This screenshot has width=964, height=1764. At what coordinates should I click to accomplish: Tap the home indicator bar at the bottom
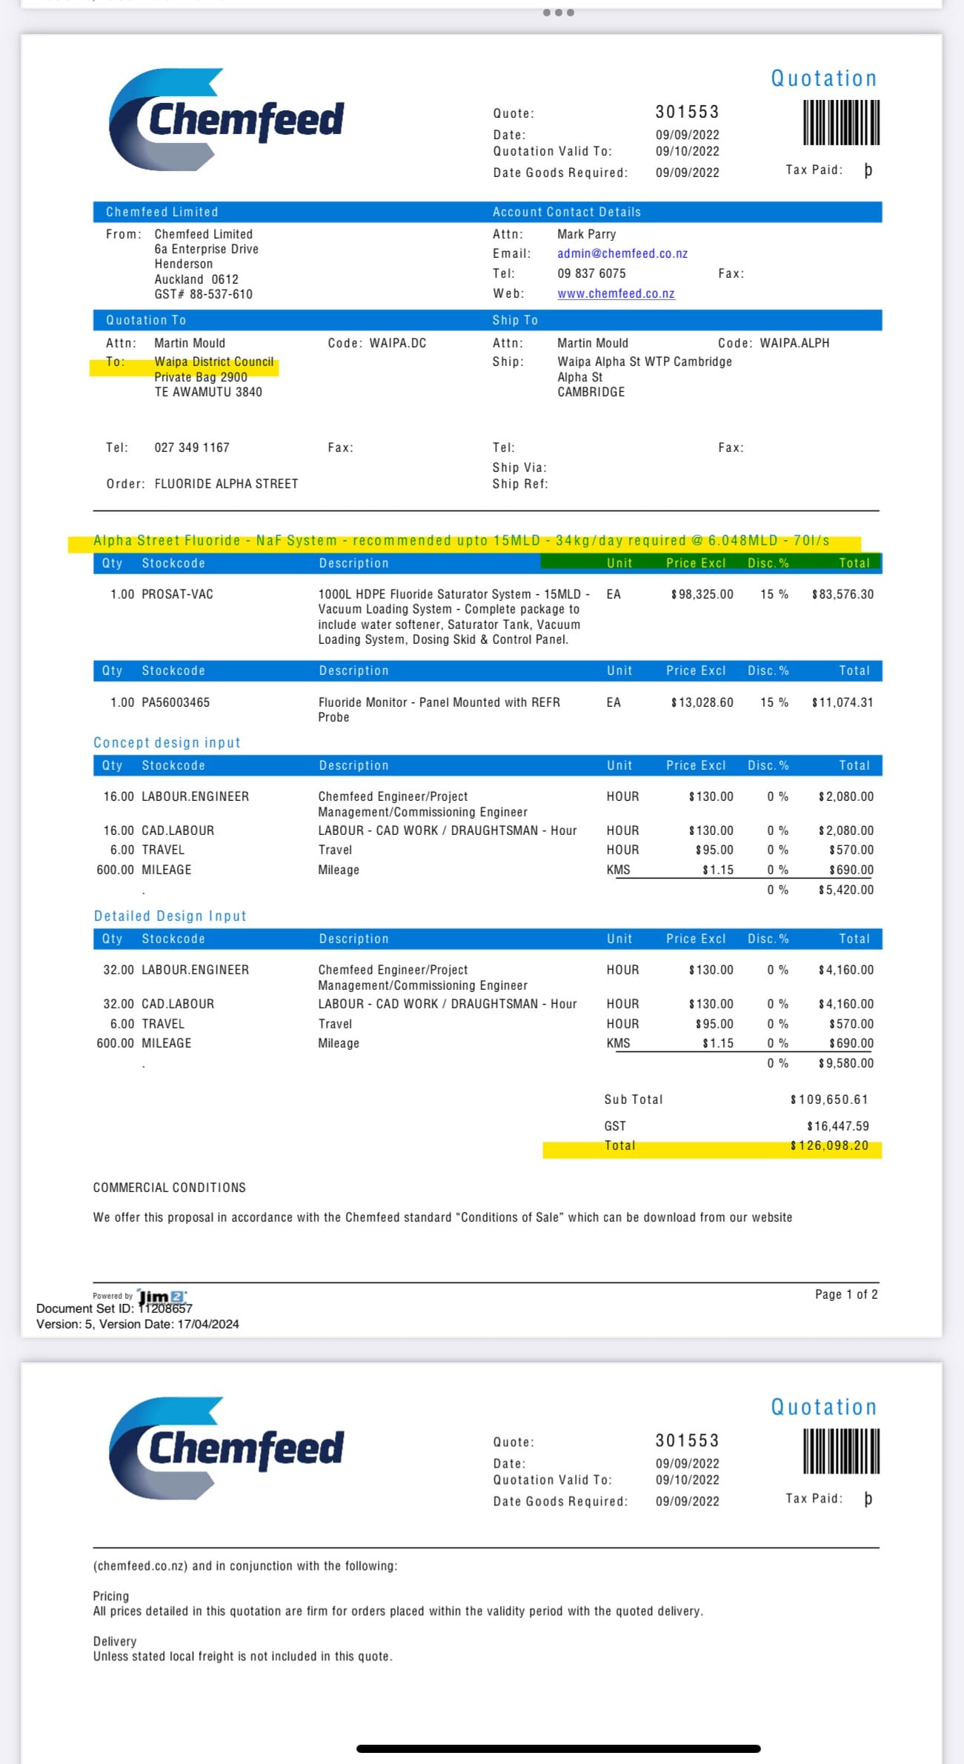tap(558, 1748)
